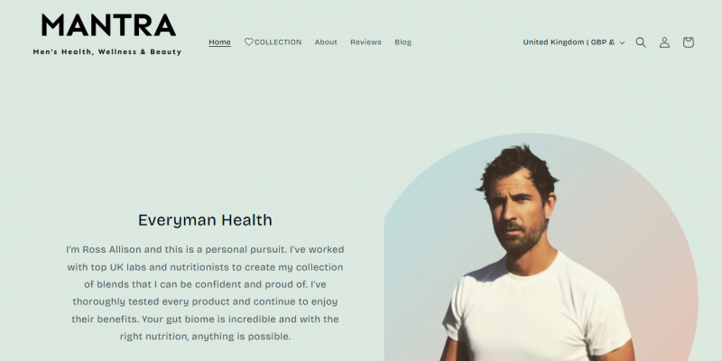Click the heart icon beside COLLECTION
Image resolution: width=722 pixels, height=361 pixels.
point(249,42)
